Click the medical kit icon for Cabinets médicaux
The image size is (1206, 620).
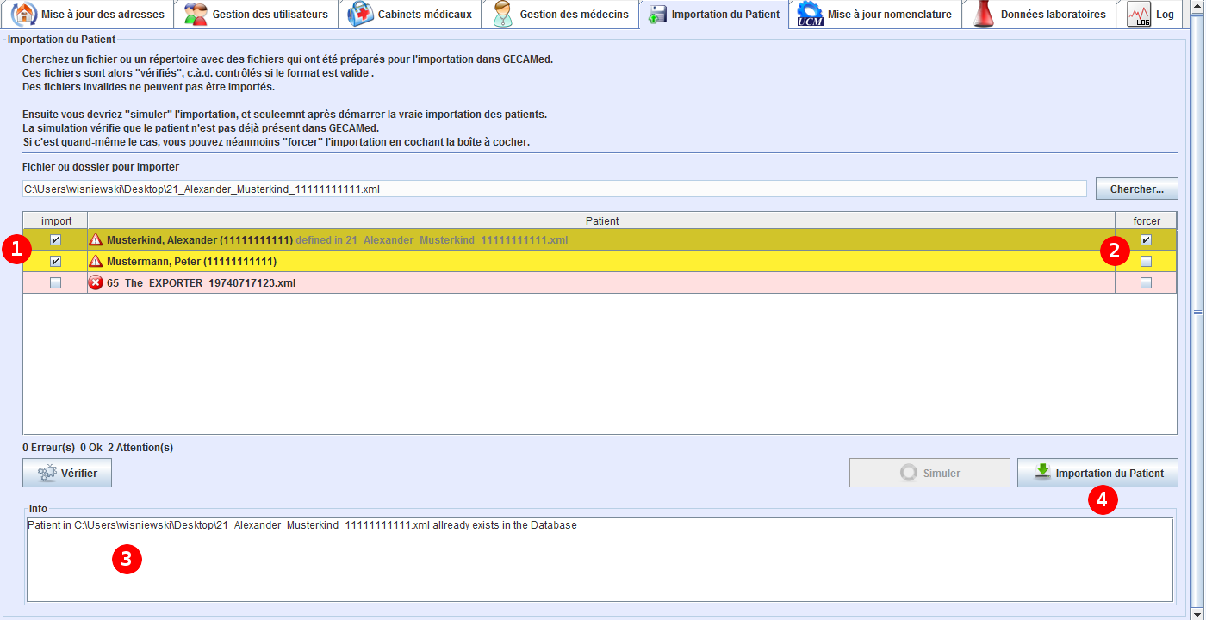tap(360, 15)
